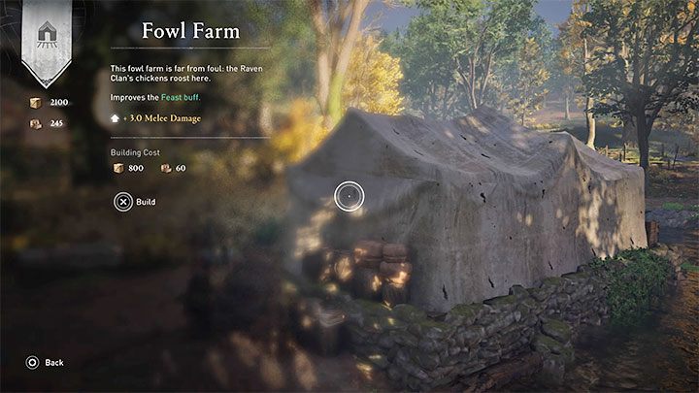Click the 2100 supplies count
Viewport: 699px width, 393px height.
[x=59, y=103]
